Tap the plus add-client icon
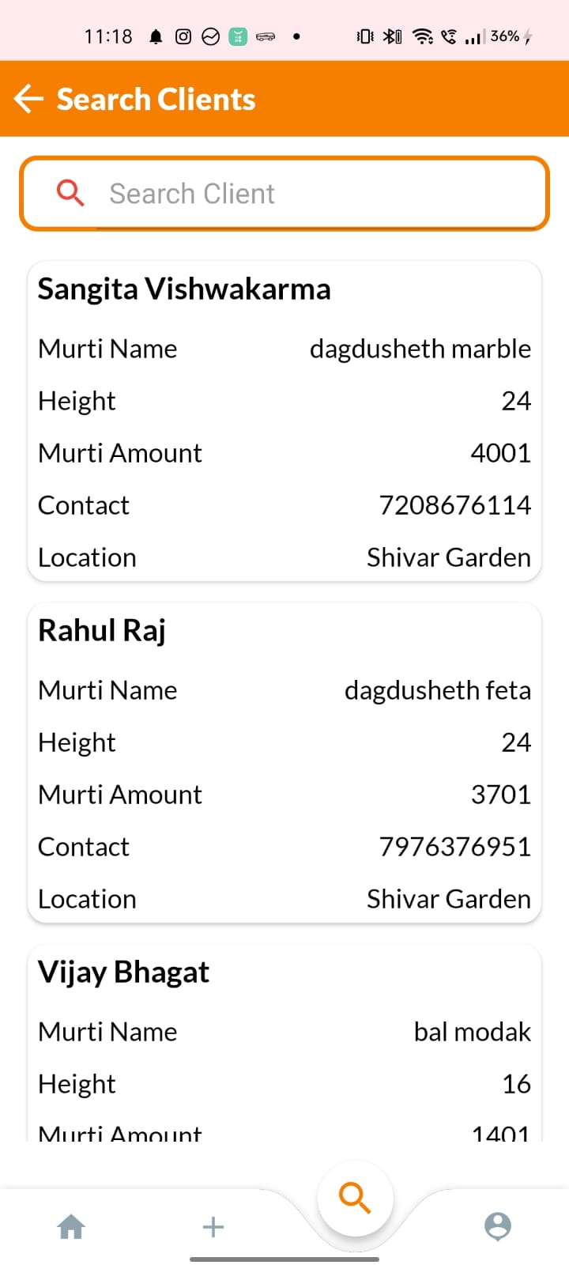 point(213,1226)
